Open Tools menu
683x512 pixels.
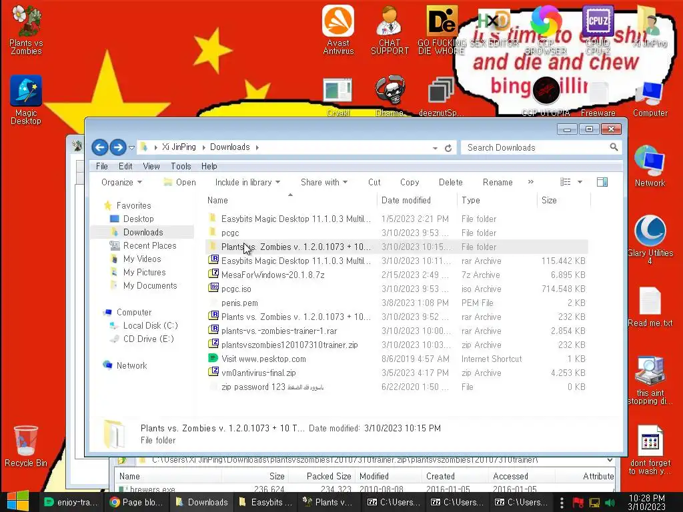pos(181,166)
